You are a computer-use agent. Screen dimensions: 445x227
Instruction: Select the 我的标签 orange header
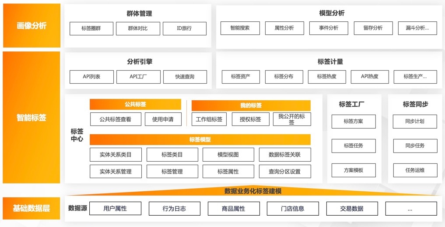point(251,105)
